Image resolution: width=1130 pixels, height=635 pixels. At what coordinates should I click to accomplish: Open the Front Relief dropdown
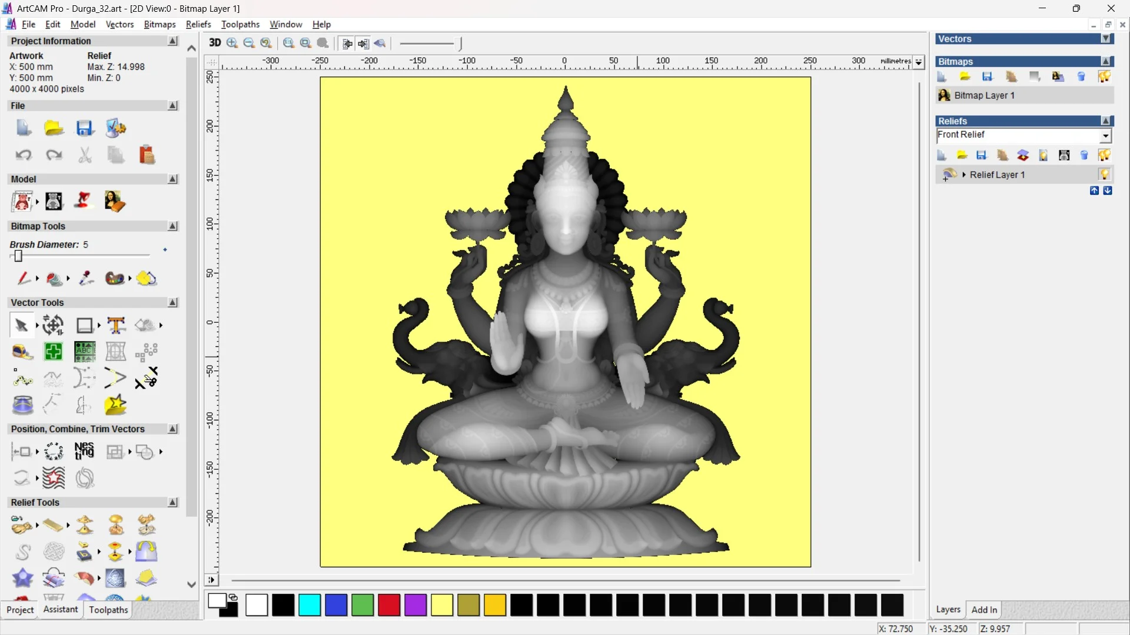[x=1105, y=136]
